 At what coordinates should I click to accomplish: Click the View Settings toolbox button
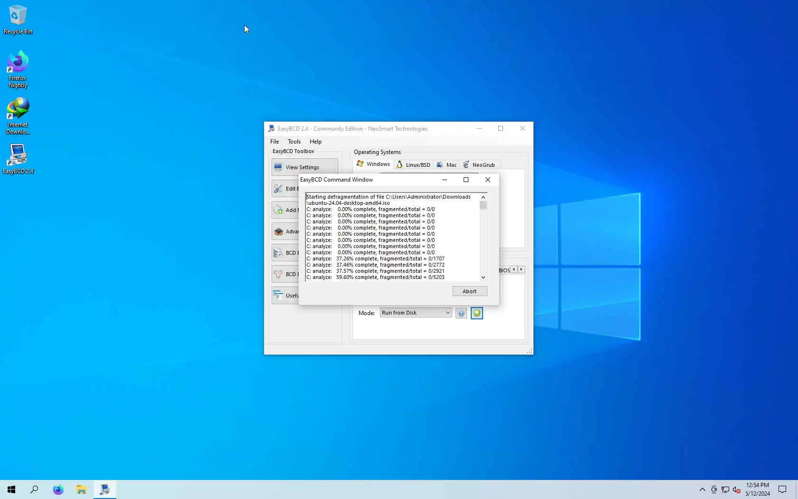[x=304, y=167]
